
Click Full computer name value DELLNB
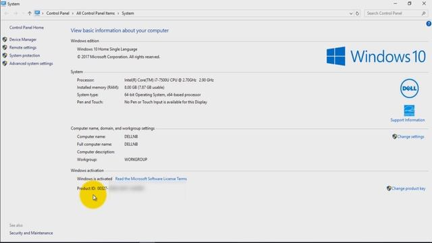(131, 144)
